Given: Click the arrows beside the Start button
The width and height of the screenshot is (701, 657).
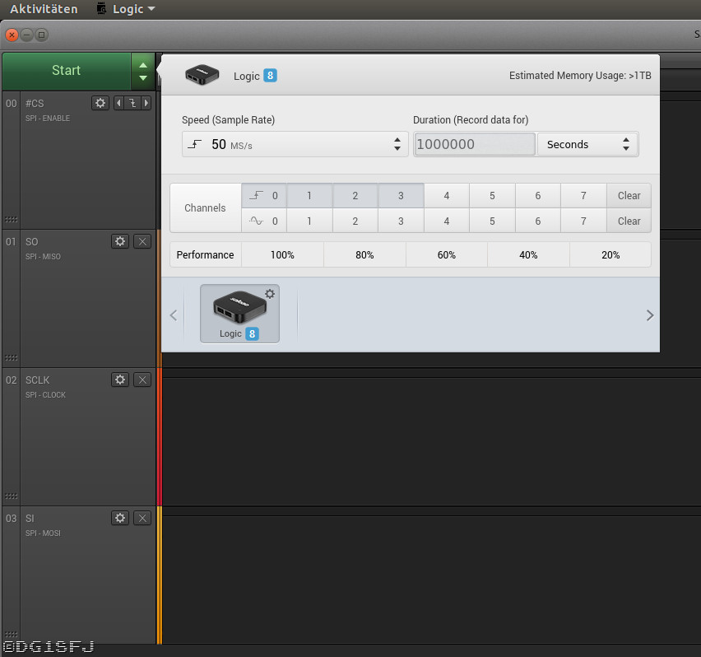Looking at the screenshot, I should pos(143,72).
